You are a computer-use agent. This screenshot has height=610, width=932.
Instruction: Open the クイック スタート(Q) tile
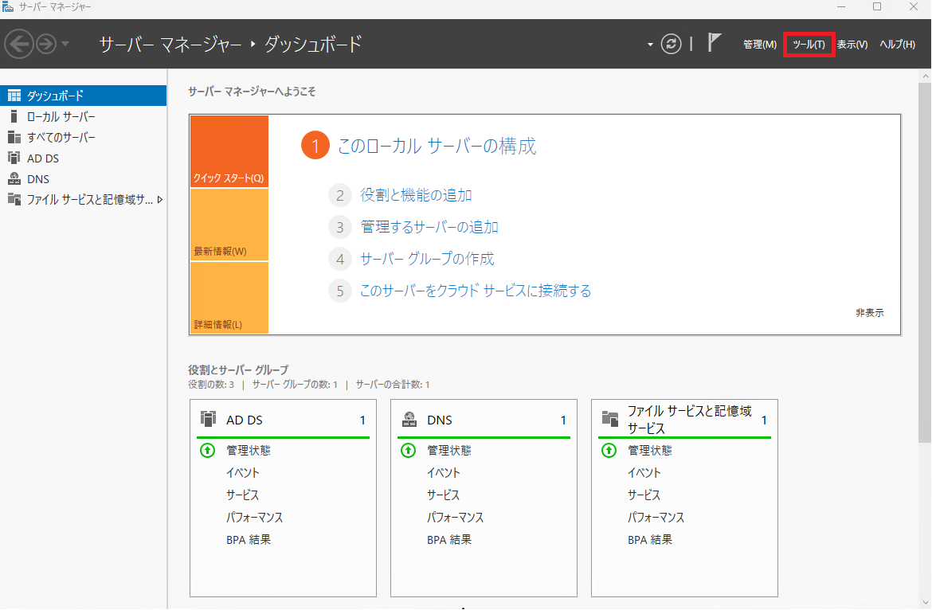tap(229, 151)
